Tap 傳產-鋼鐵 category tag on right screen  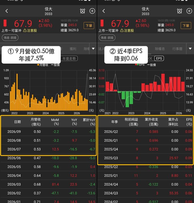tap(107, 38)
